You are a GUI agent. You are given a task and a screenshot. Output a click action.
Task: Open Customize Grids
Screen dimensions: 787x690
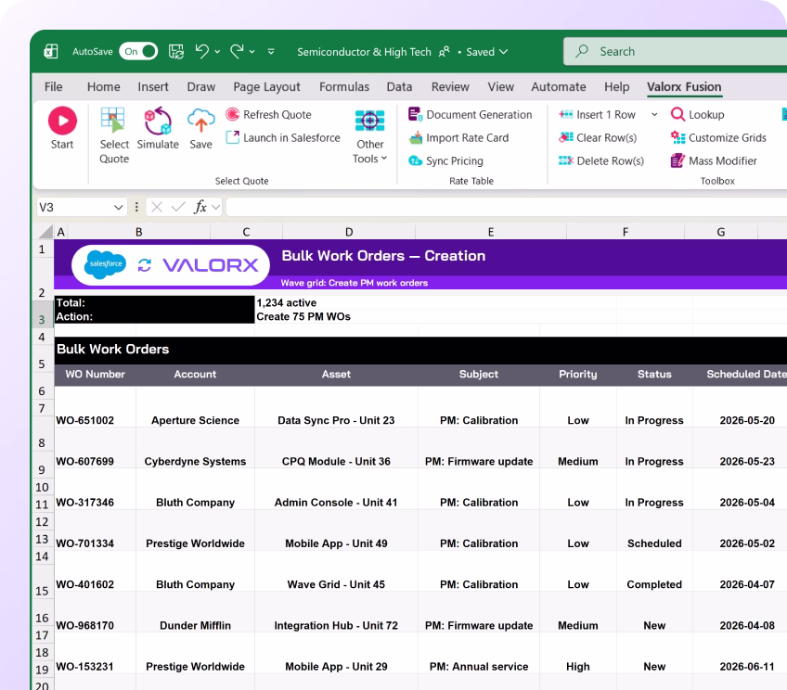coord(718,137)
